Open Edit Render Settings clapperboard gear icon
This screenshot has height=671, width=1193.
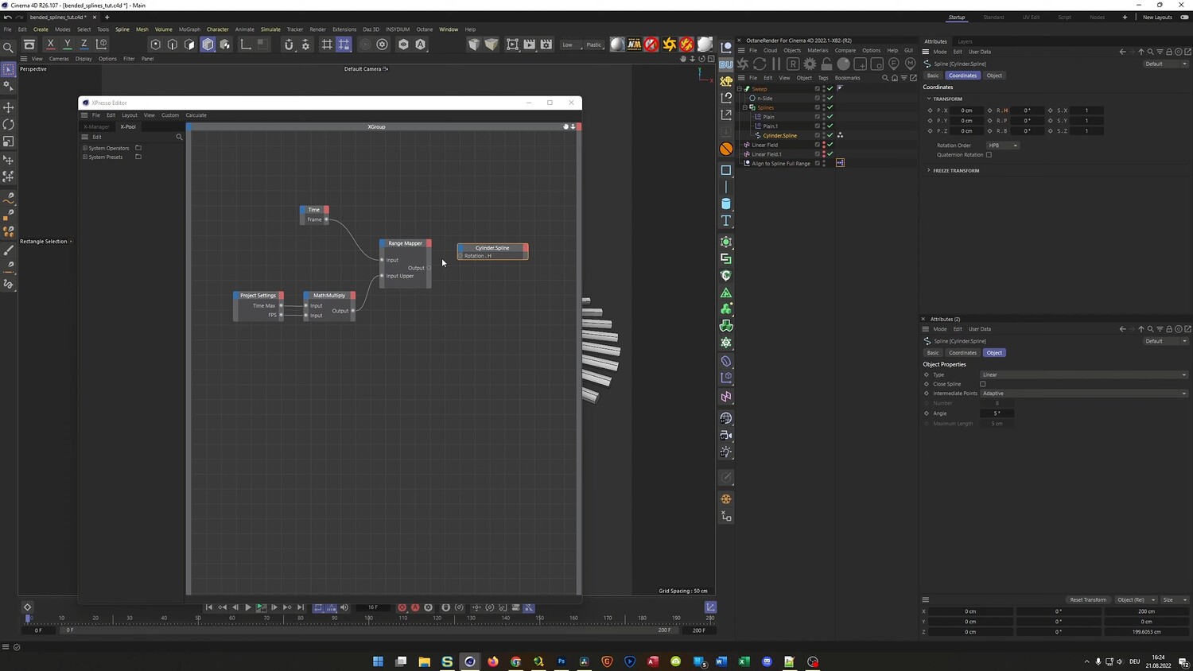(x=546, y=45)
